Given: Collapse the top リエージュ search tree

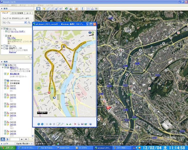Looking at the screenshot, I should pyautogui.click(x=2, y=29).
